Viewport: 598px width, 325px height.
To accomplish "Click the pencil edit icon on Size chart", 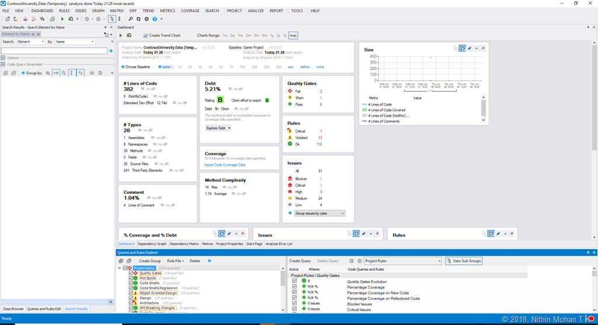I will tap(470, 48).
